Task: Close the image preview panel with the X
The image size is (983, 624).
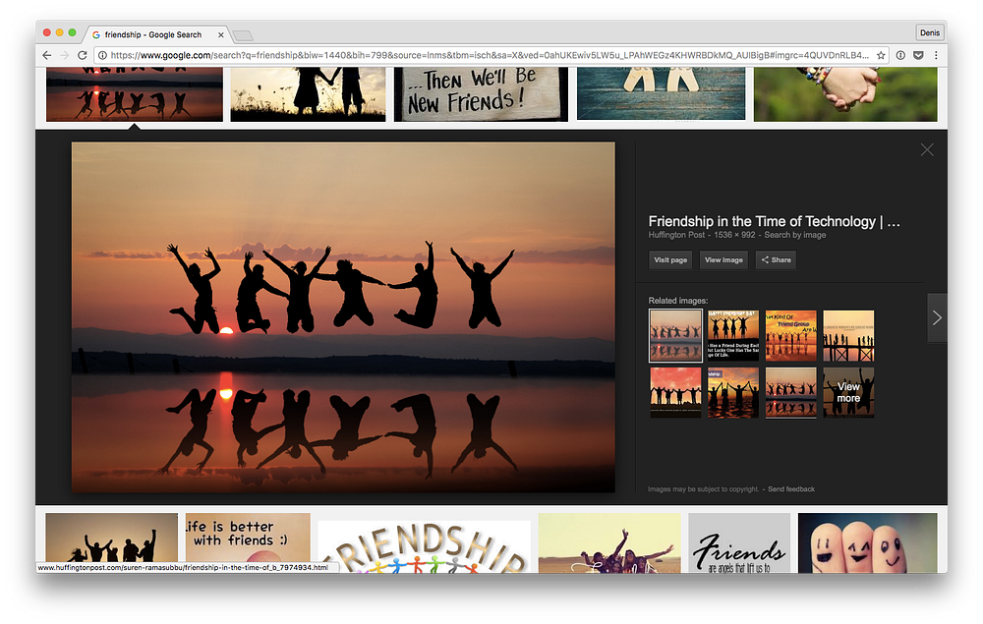Action: [927, 149]
